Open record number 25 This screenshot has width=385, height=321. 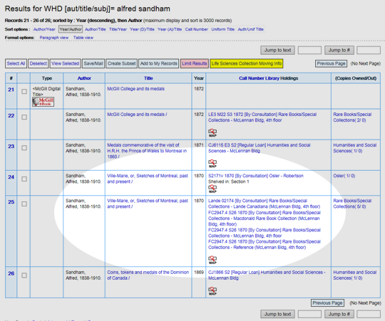click(x=11, y=202)
